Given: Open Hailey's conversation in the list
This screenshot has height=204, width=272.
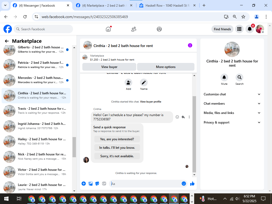Looking at the screenshot, I should click(36, 141).
